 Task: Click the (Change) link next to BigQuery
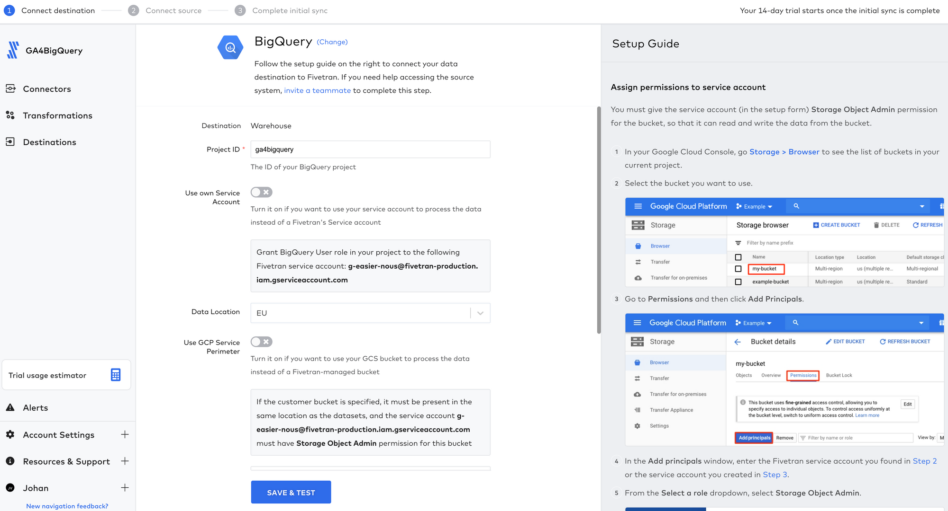coord(332,42)
